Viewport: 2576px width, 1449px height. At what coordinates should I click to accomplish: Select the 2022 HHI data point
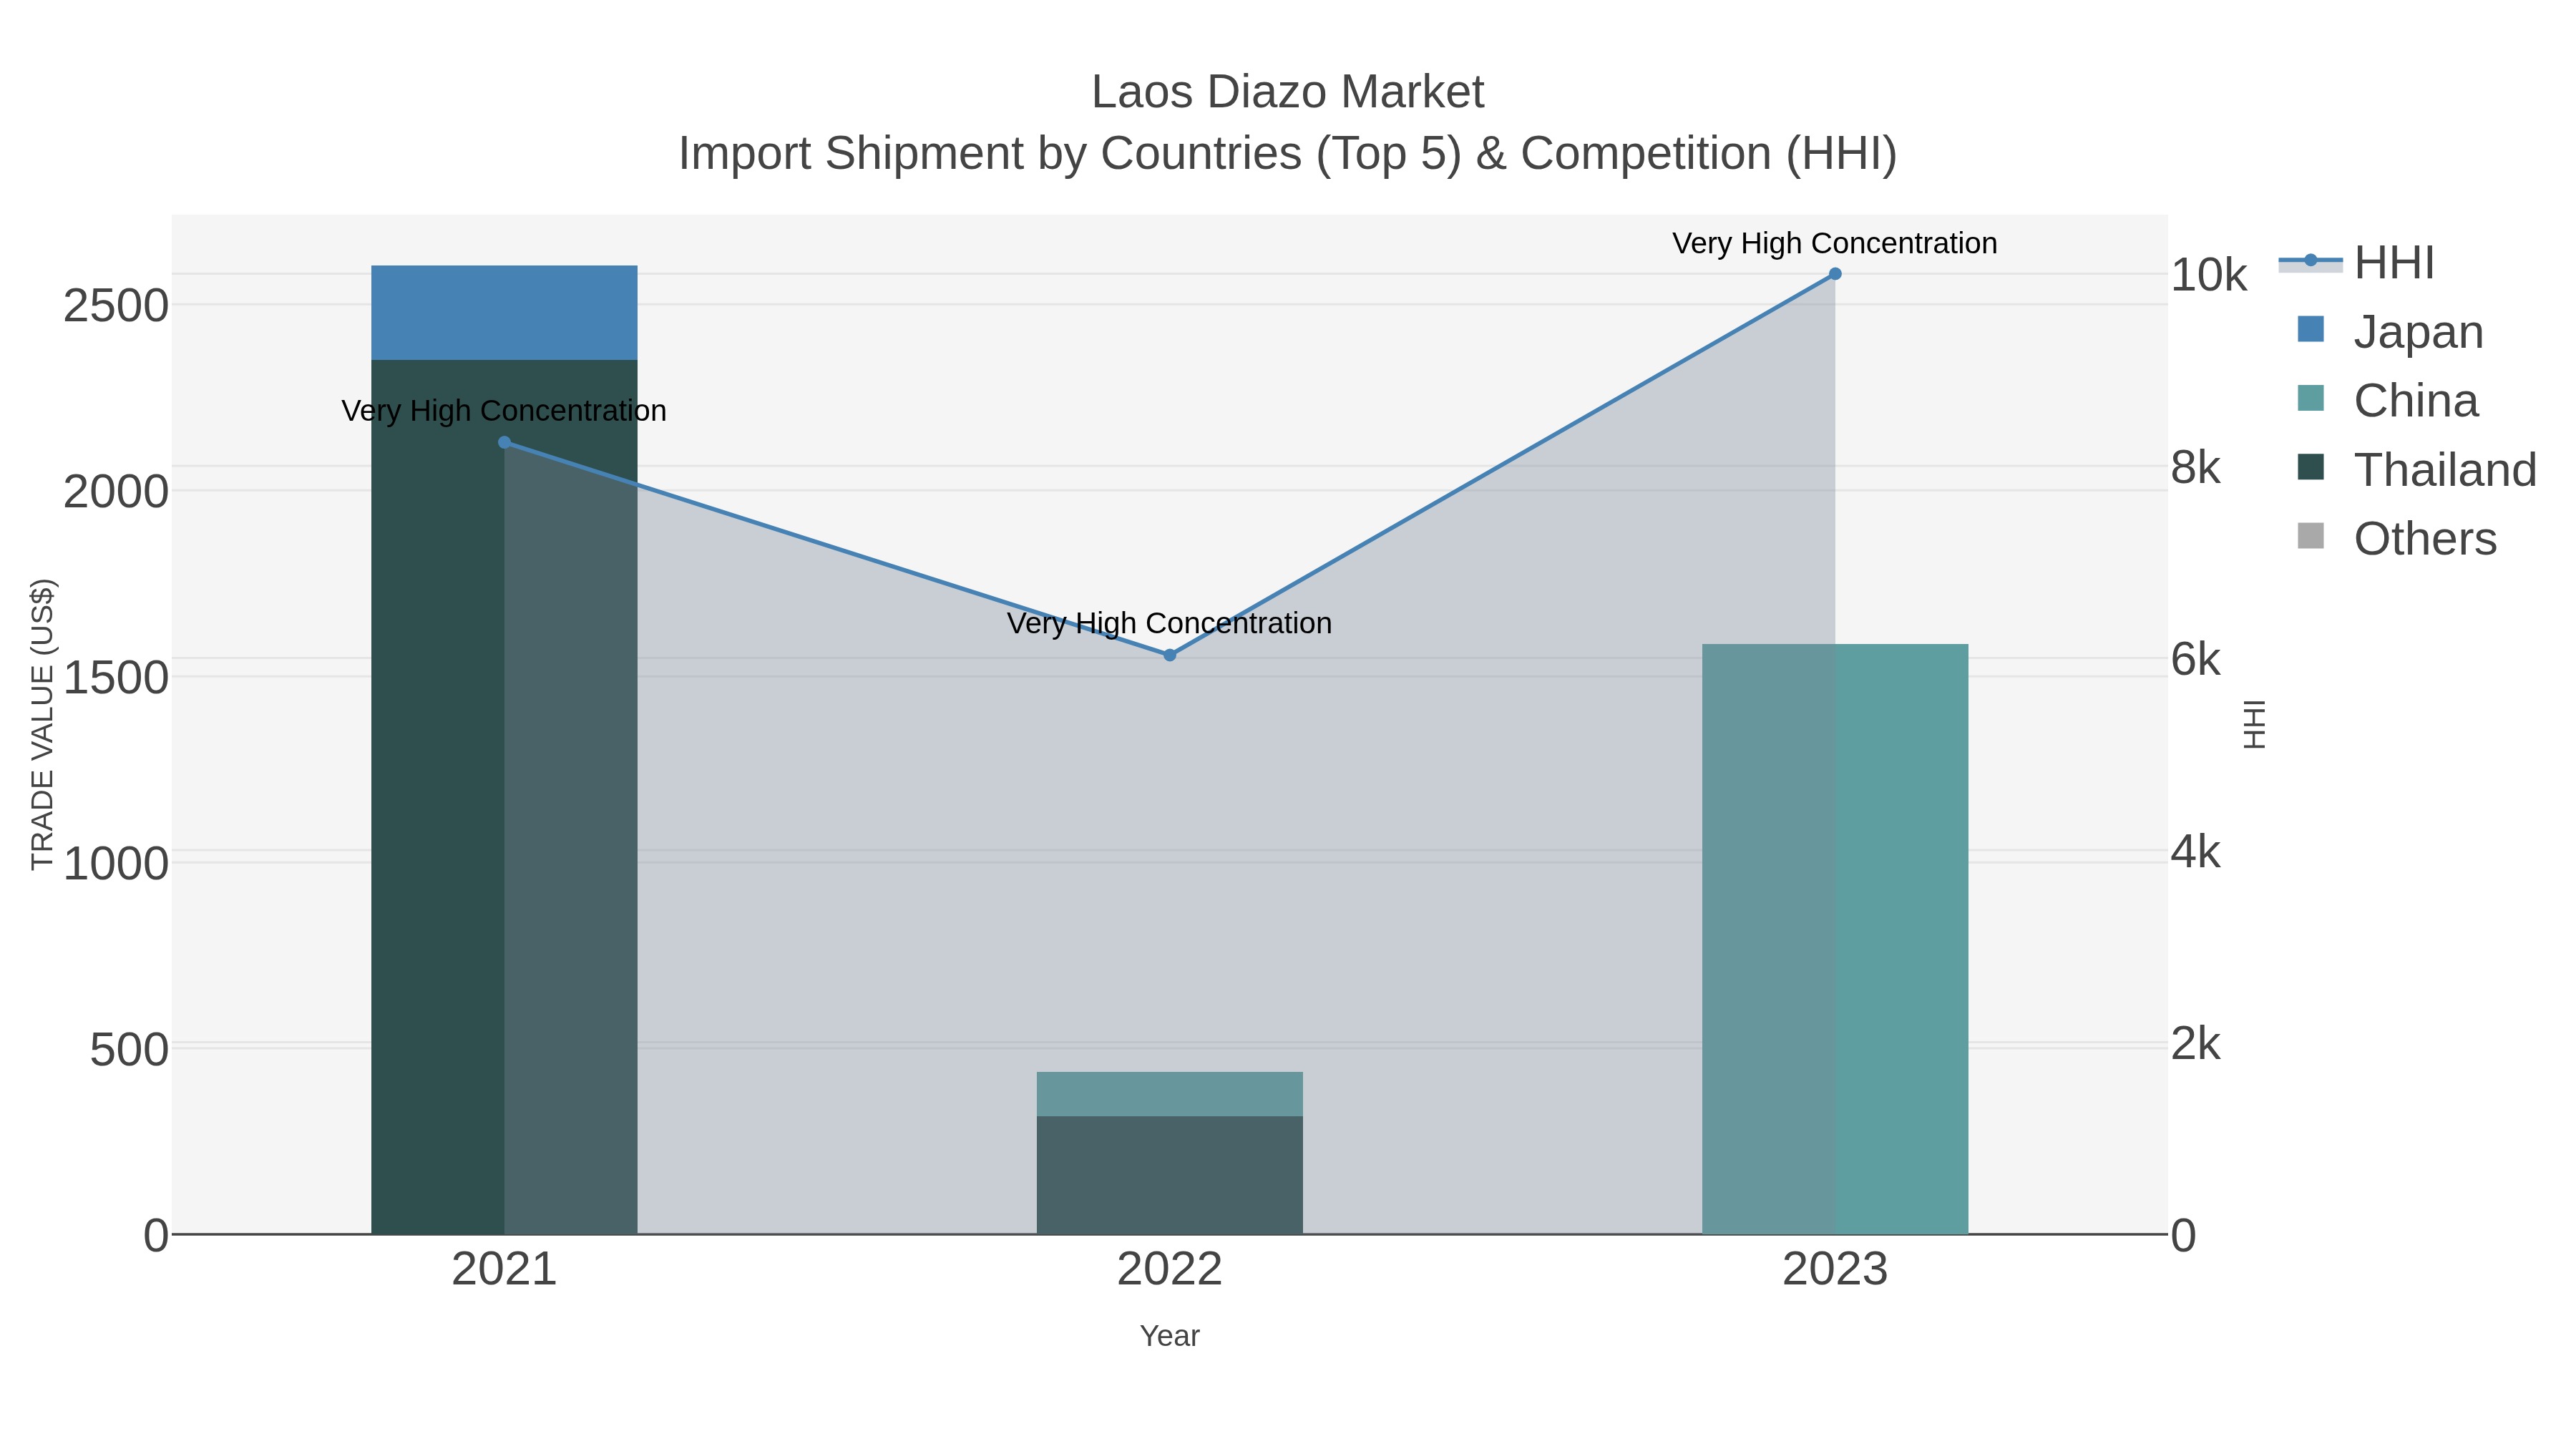pos(1170,655)
